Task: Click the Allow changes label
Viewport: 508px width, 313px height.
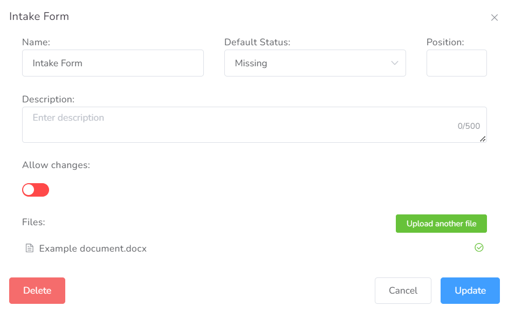Action: coord(56,165)
